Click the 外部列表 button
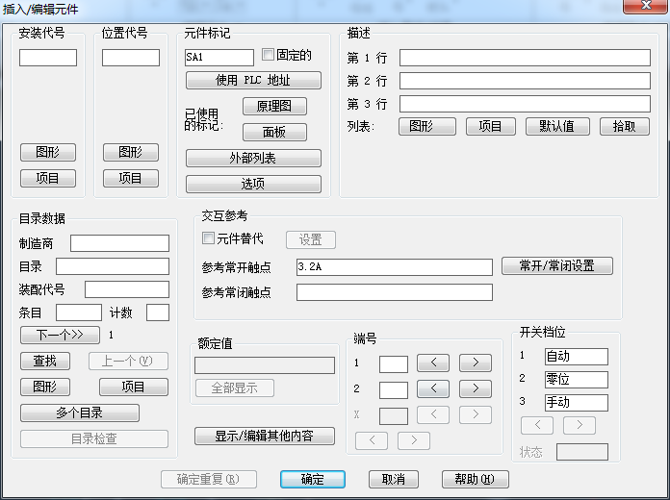This screenshot has height=500, width=670. tap(253, 159)
